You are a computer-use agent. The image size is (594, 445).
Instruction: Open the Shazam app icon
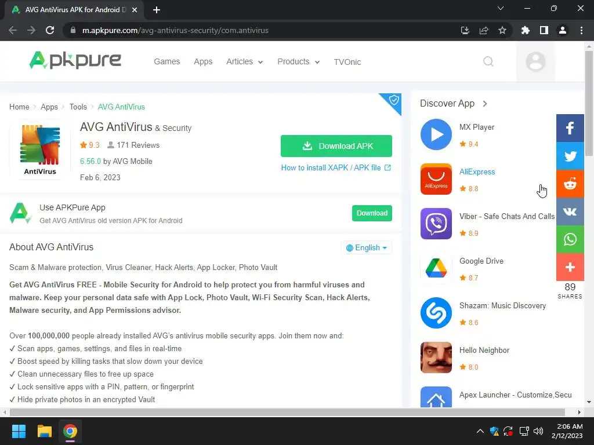(x=436, y=313)
